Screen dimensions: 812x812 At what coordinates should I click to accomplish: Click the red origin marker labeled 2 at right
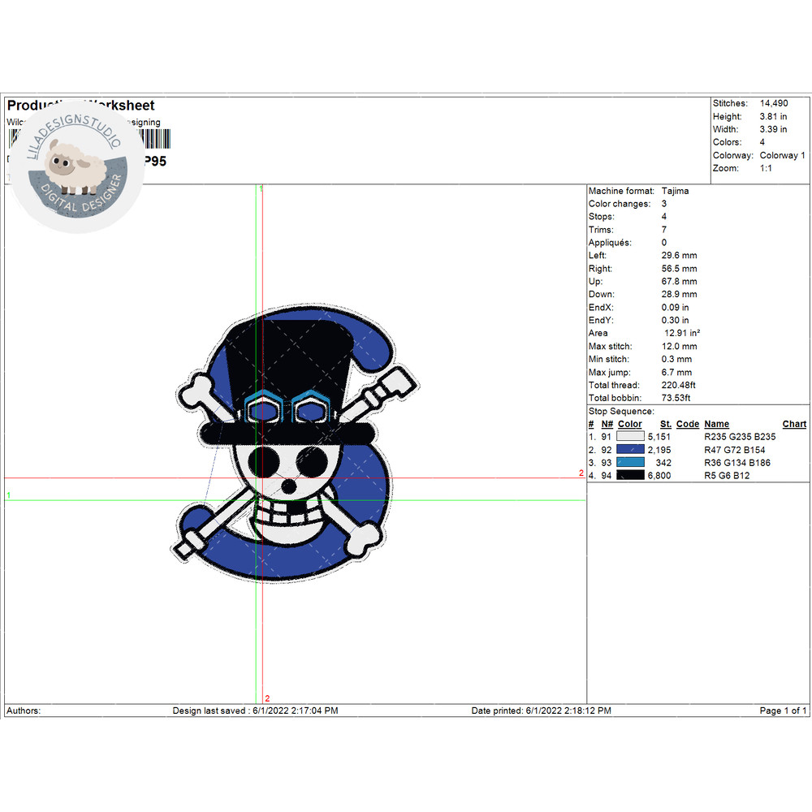point(581,473)
